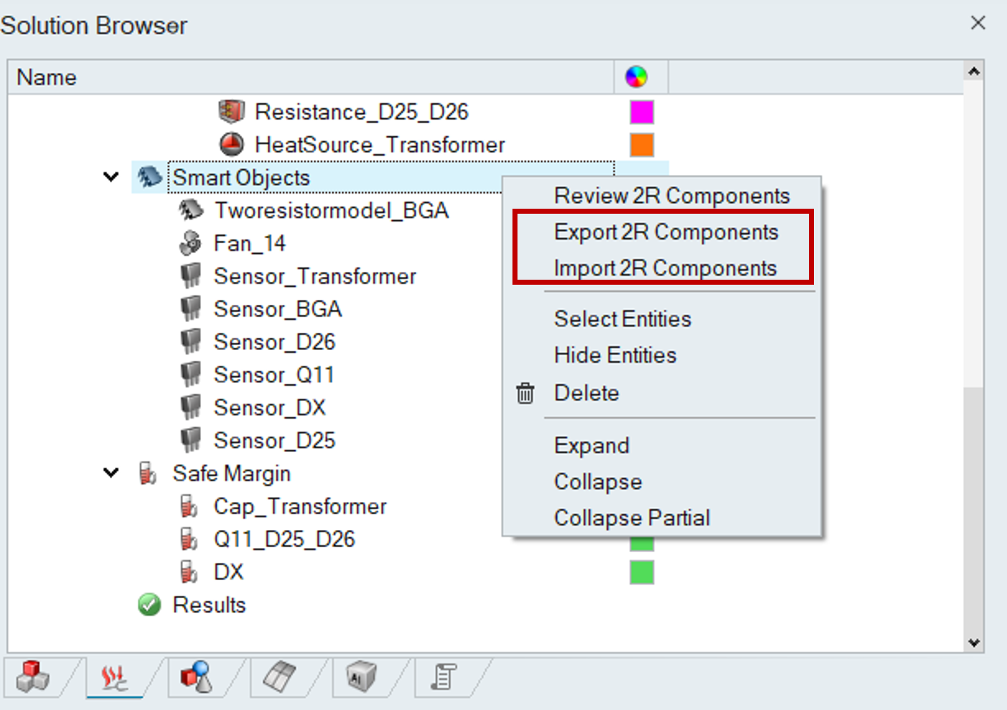This screenshot has height=710, width=1007.
Task: Choose Collapse in the context menu
Action: coord(598,482)
